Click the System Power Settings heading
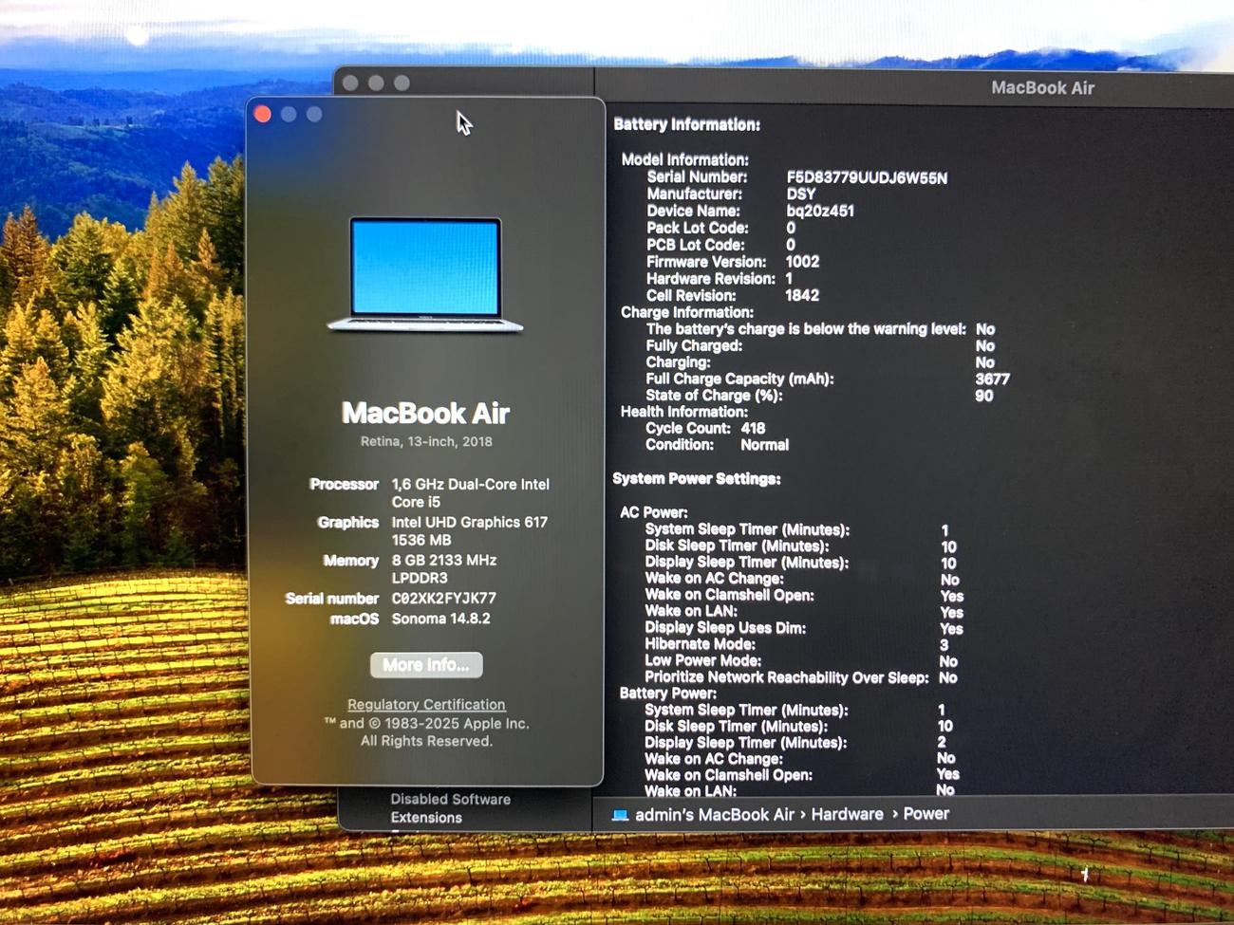Image resolution: width=1234 pixels, height=925 pixels. (696, 479)
